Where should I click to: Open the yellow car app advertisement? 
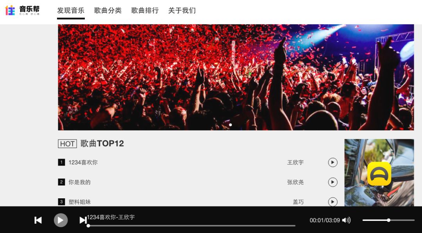pyautogui.click(x=379, y=173)
